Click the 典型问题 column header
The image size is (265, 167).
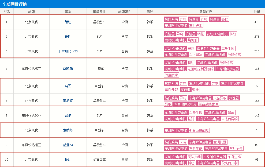[206, 11]
